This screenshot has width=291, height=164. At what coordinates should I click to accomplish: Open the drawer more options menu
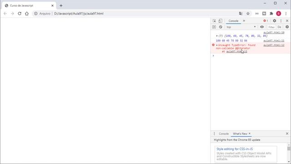coord(214,133)
